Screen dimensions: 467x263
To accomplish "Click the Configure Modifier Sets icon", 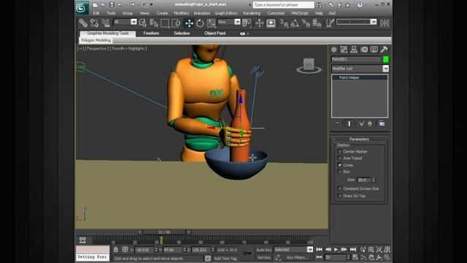I will 382,123.
